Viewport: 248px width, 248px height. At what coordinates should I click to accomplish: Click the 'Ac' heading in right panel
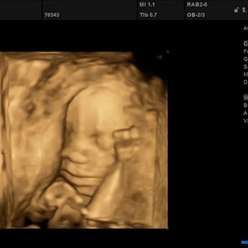(x=246, y=28)
